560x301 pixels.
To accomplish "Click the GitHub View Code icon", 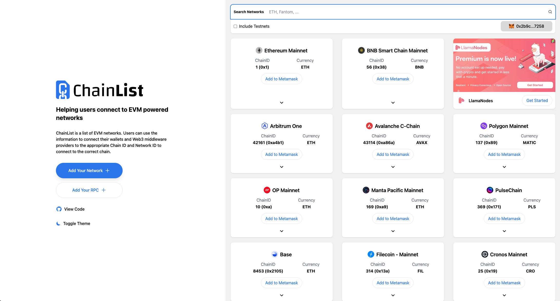I will point(59,209).
